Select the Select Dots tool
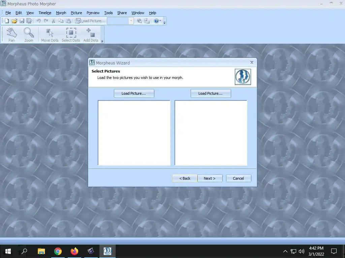345x258 pixels. point(71,35)
